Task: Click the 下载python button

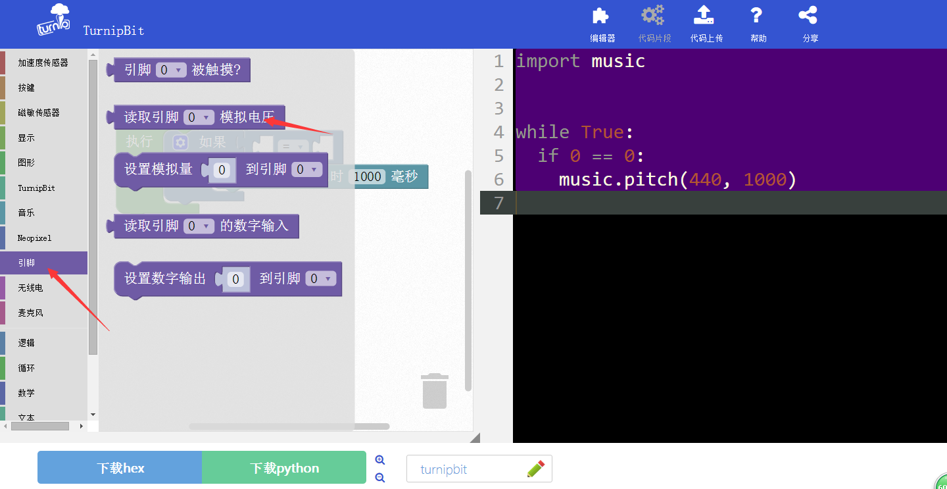Action: [284, 468]
